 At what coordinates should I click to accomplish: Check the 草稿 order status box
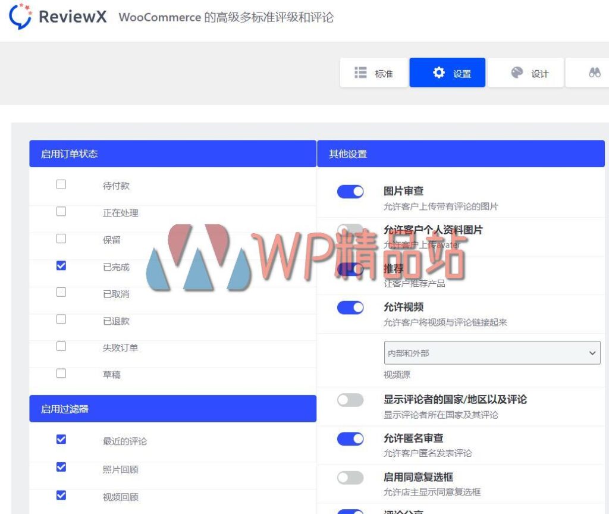61,374
